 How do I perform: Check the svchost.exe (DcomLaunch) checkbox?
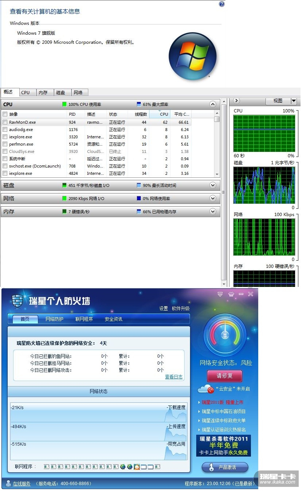(x=5, y=166)
